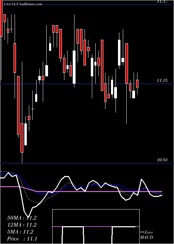Click the 12MA : 11.2 readout
Image resolution: width=174 pixels, height=244 pixels.
22,225
